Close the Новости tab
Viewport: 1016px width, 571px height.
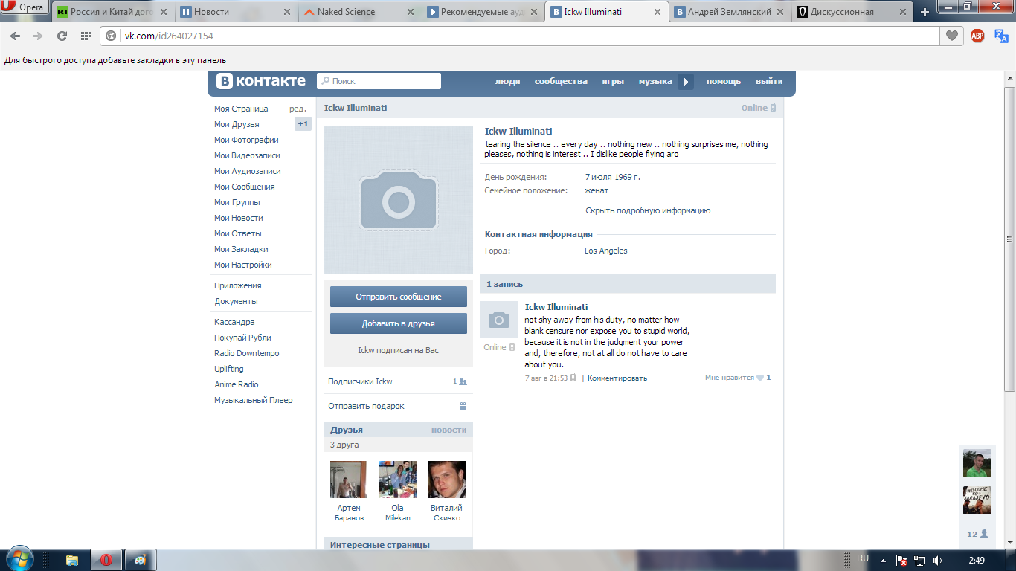pos(287,12)
